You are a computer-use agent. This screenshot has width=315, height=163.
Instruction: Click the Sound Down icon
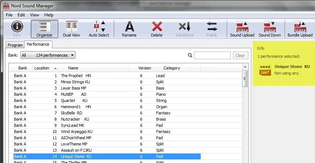click(270, 29)
